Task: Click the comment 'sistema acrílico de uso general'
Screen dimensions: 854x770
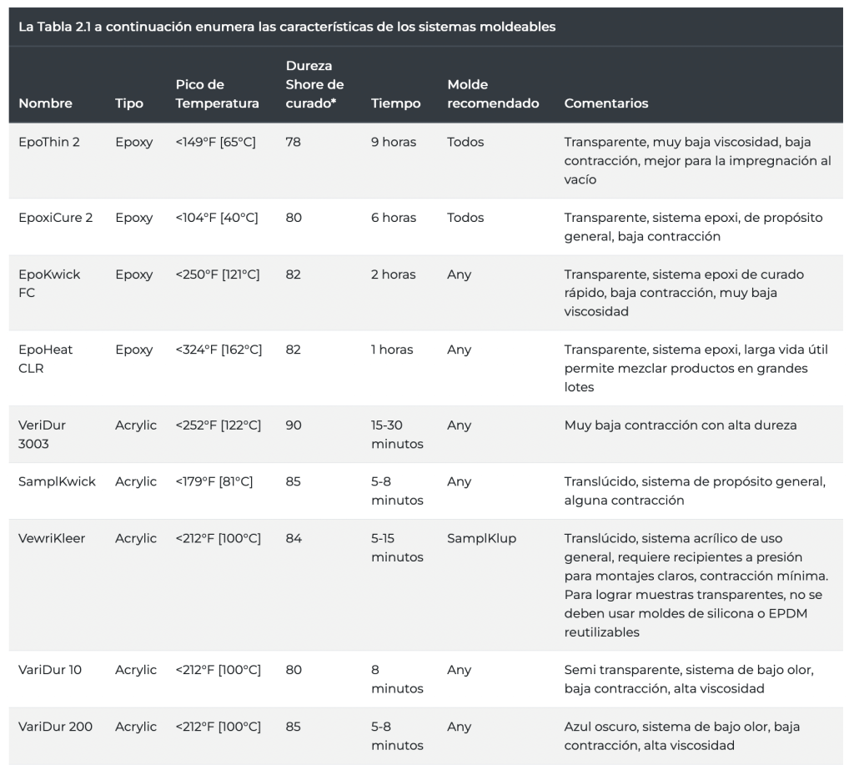Action: click(673, 547)
